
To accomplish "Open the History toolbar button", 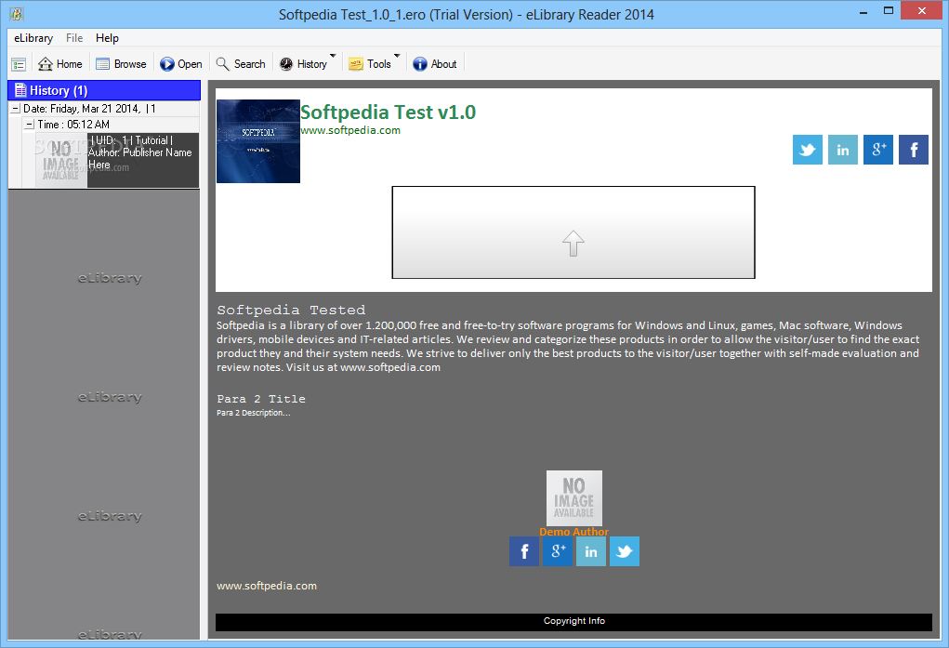I will tap(303, 64).
